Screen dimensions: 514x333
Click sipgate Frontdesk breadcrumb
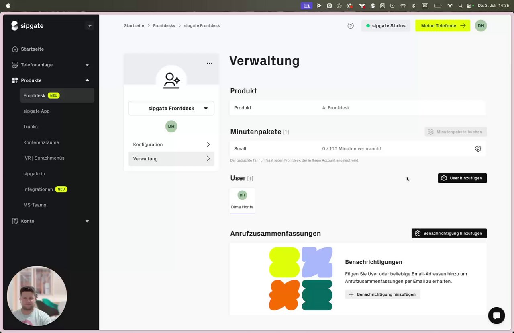(x=202, y=26)
